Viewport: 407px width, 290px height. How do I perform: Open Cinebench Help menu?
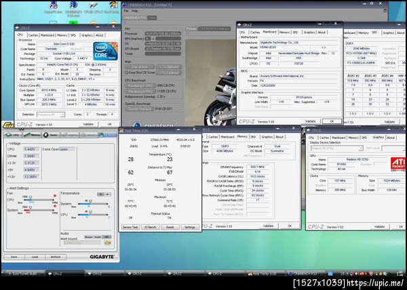pos(135,11)
